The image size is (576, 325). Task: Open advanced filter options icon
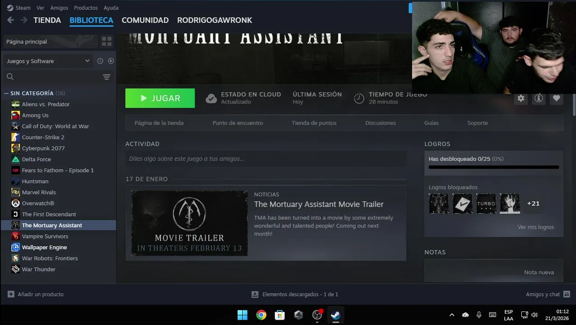coord(107,77)
